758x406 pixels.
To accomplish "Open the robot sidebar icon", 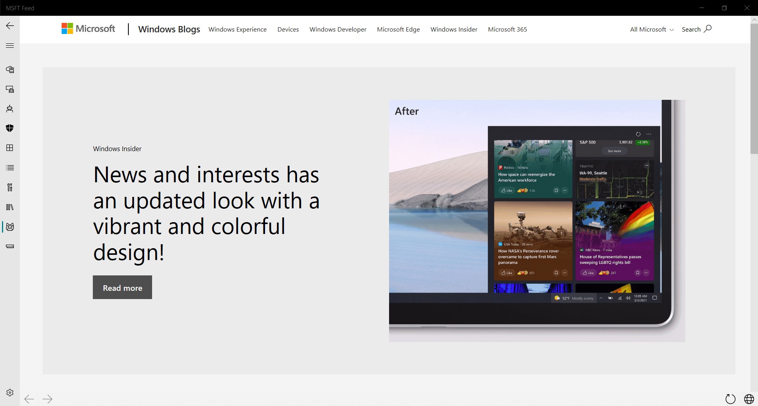I will pyautogui.click(x=10, y=109).
